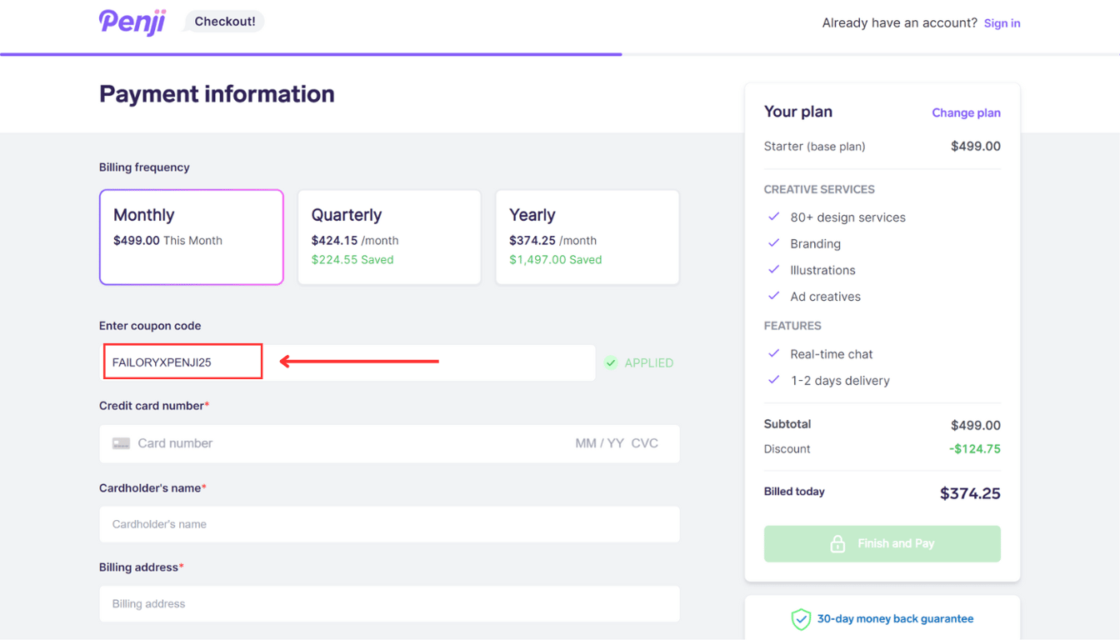Open the Sign in link
This screenshot has width=1120, height=640.
1002,23
